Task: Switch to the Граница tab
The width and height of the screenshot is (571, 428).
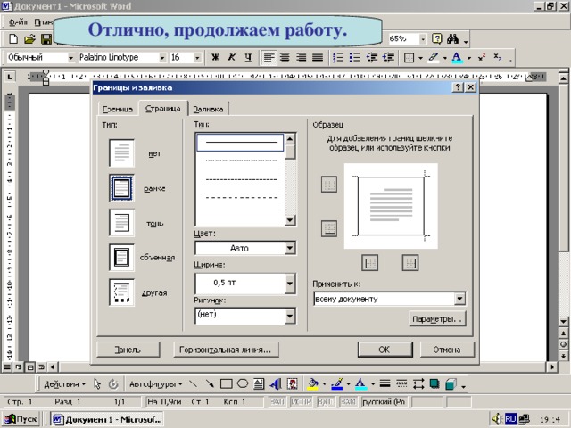Action: point(117,109)
